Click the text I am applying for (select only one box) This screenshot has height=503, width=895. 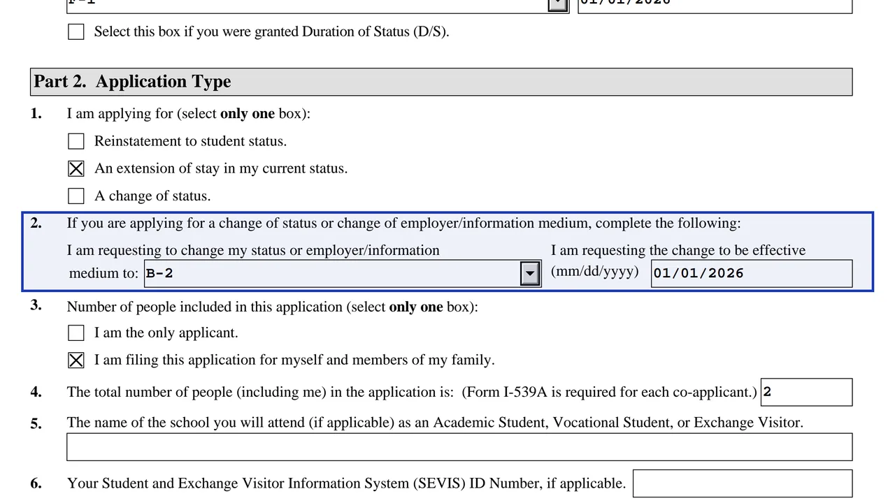pyautogui.click(x=189, y=113)
